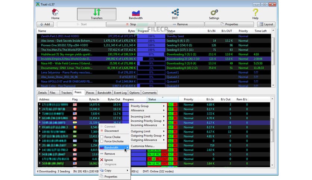
Task: Switch to the Trackers tab
Action: (x=66, y=93)
